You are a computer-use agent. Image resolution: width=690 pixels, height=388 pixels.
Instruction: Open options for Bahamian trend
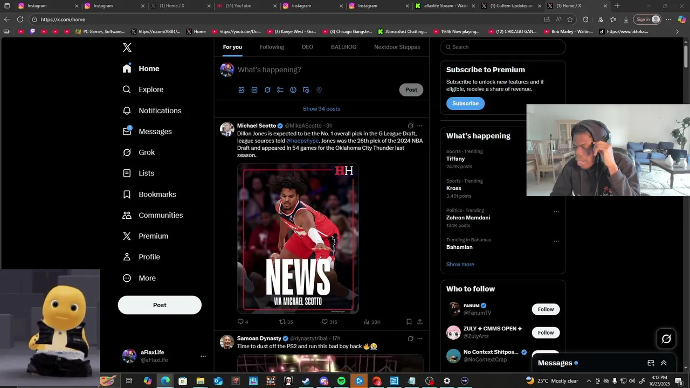click(556, 241)
